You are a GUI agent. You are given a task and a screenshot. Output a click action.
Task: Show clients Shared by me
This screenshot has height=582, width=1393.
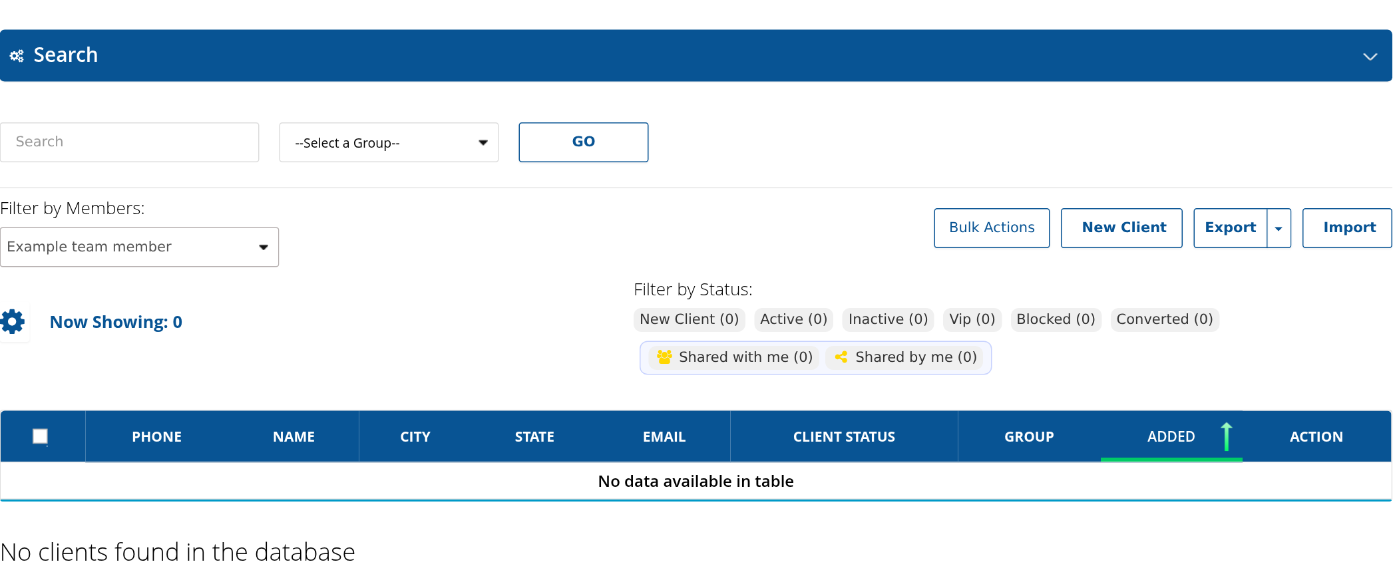click(x=905, y=357)
